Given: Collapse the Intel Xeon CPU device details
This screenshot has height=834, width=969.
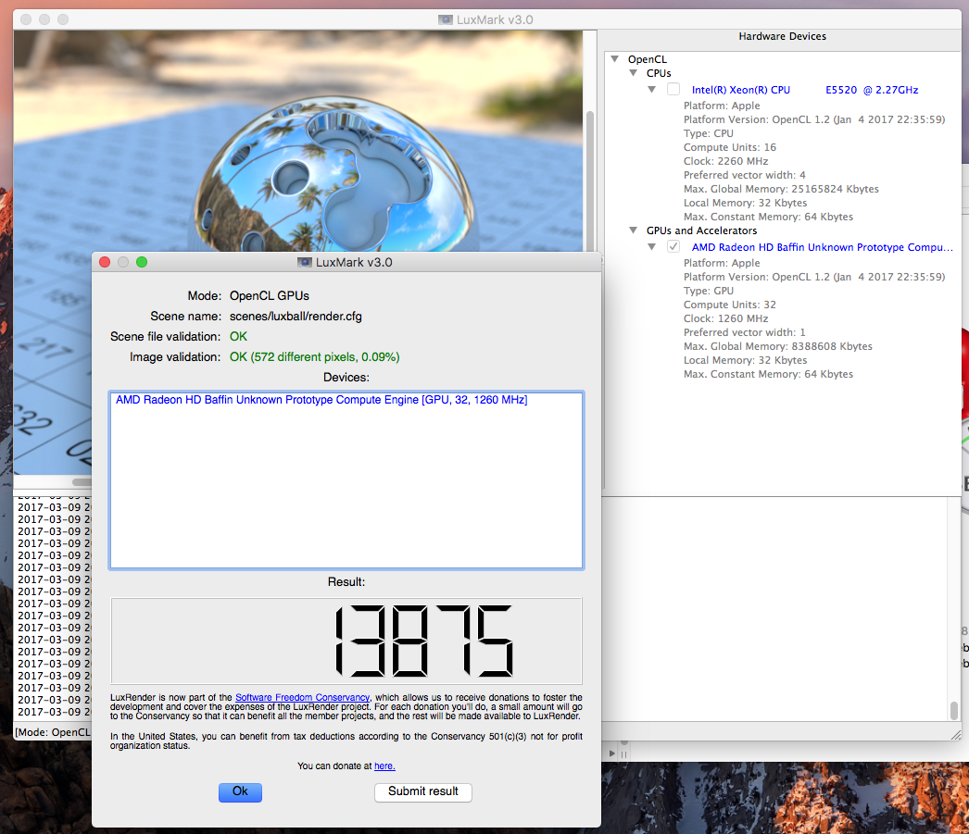Looking at the screenshot, I should click(x=652, y=90).
